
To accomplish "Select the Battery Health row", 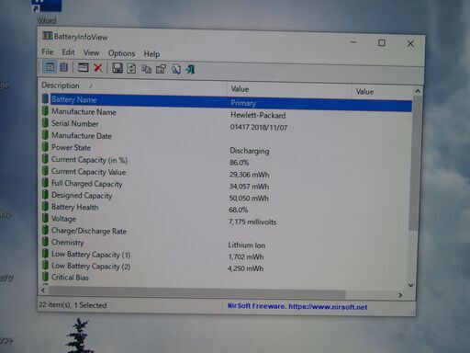I will (227, 208).
